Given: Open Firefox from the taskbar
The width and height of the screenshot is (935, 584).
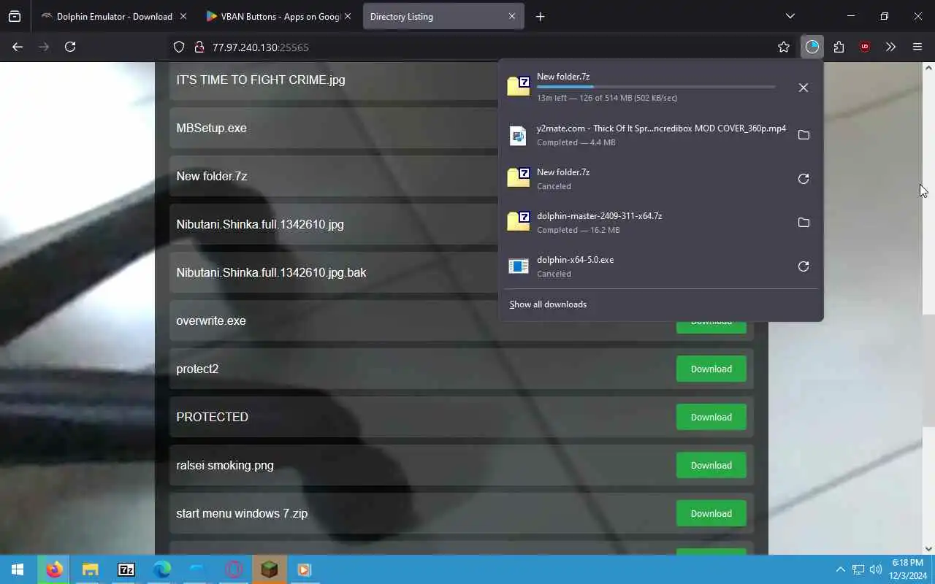Looking at the screenshot, I should 54,569.
